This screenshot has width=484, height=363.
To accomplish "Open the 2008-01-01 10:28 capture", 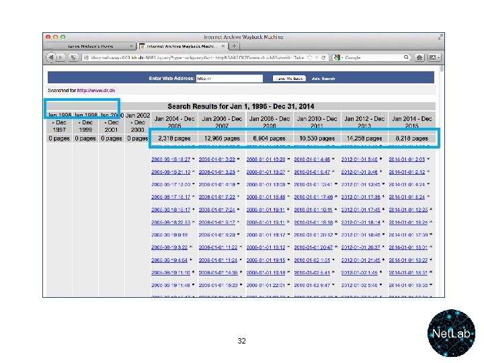I will 266,159.
